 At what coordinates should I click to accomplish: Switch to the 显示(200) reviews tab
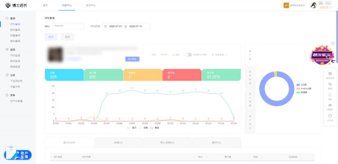[x=69, y=143]
